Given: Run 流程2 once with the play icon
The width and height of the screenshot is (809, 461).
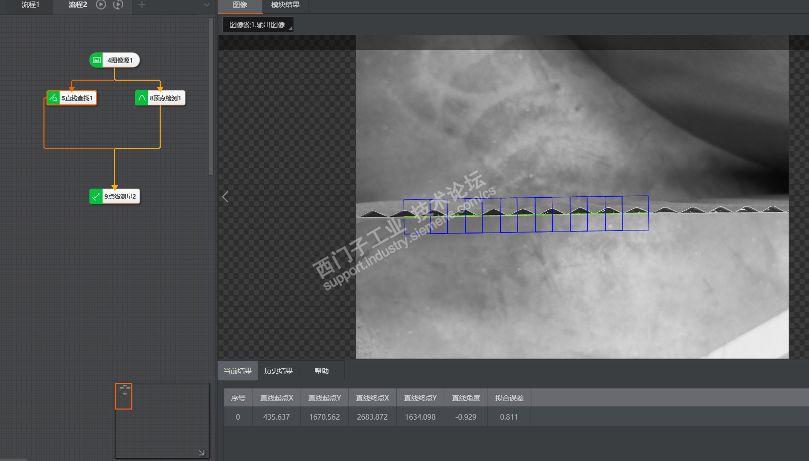Looking at the screenshot, I should click(101, 5).
